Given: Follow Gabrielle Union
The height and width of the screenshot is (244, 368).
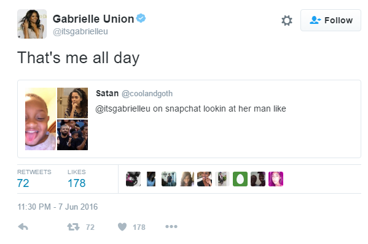Looking at the screenshot, I should 331,20.
